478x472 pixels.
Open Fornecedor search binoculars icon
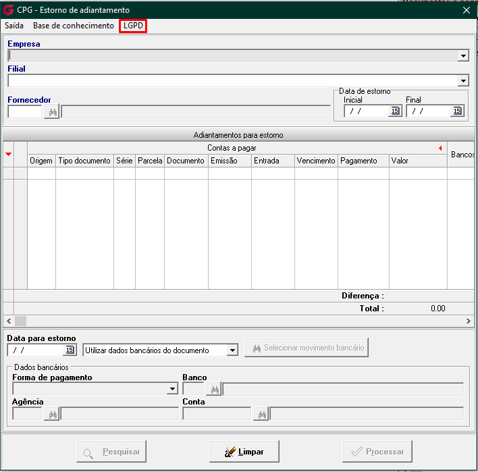(52, 112)
